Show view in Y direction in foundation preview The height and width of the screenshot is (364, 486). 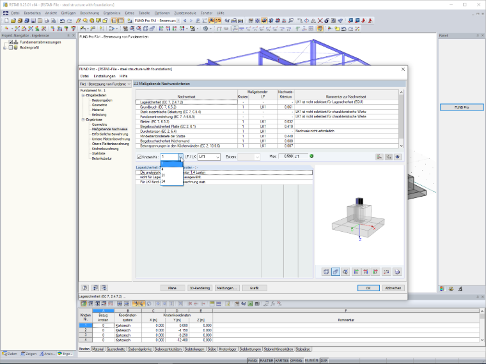pos(366,272)
